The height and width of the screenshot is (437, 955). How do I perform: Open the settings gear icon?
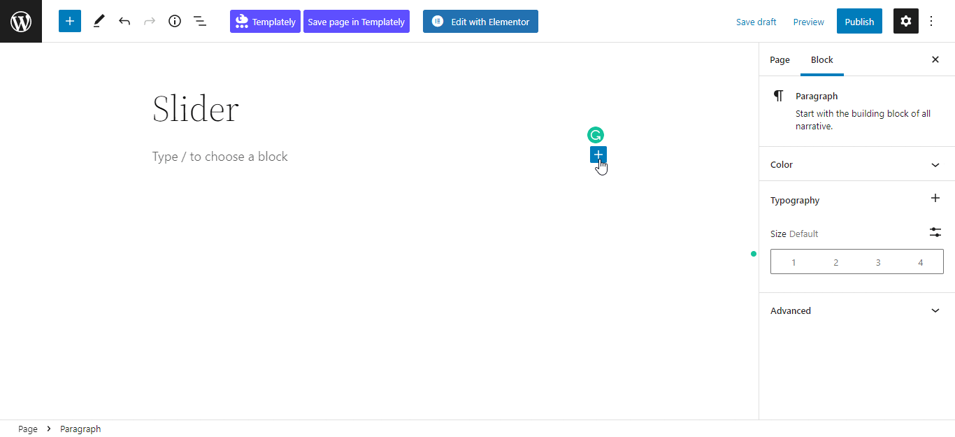905,21
